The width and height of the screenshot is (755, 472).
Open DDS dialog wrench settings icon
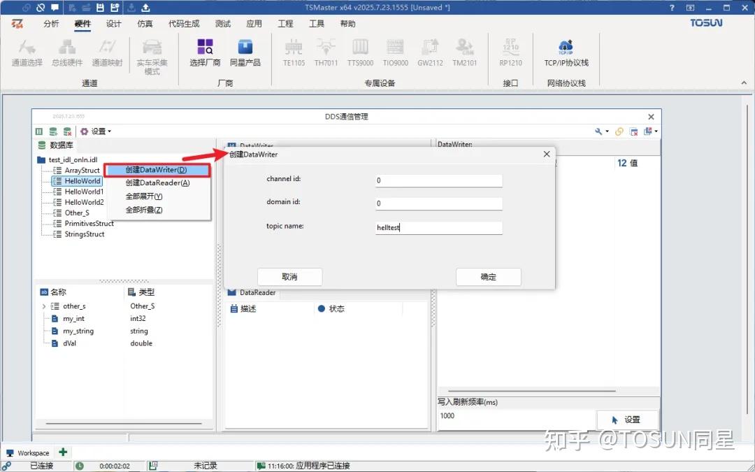tap(598, 131)
